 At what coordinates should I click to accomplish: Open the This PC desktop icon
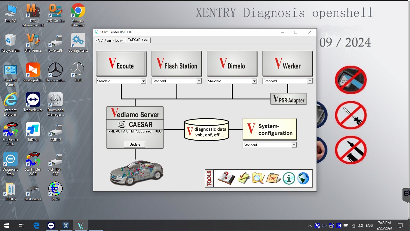point(11,14)
